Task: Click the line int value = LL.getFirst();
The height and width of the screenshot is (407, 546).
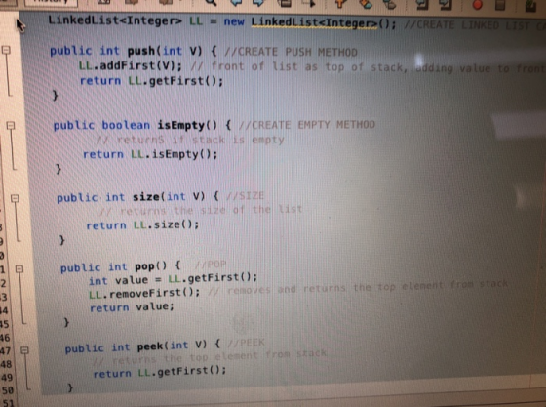Action: 174,279
